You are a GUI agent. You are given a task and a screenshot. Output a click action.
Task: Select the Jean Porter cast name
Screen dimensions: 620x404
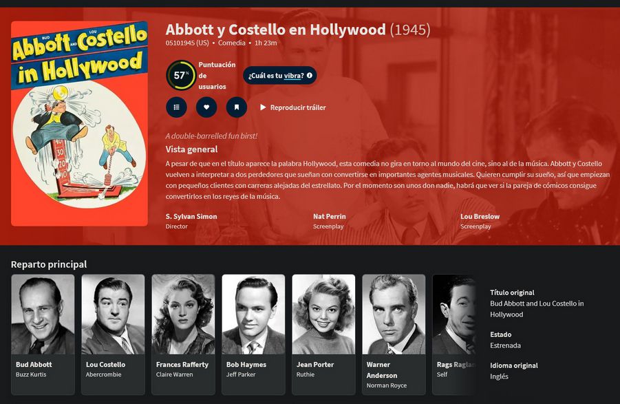[315, 365]
